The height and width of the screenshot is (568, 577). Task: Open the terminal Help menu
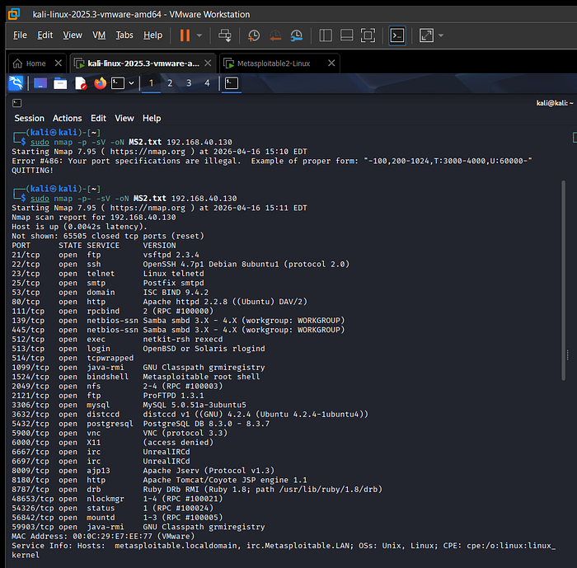[152, 118]
